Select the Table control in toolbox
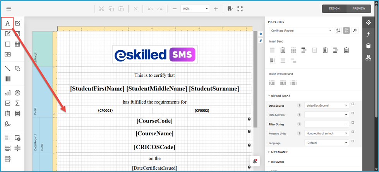This screenshot has height=172, width=379. coord(17,44)
